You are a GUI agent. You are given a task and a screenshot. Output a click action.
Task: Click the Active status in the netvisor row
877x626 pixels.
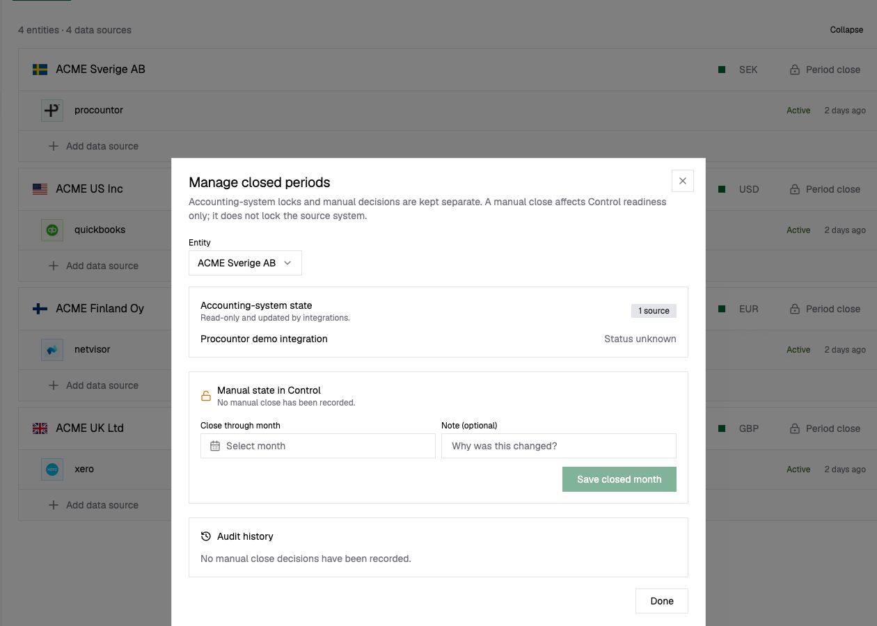point(798,350)
